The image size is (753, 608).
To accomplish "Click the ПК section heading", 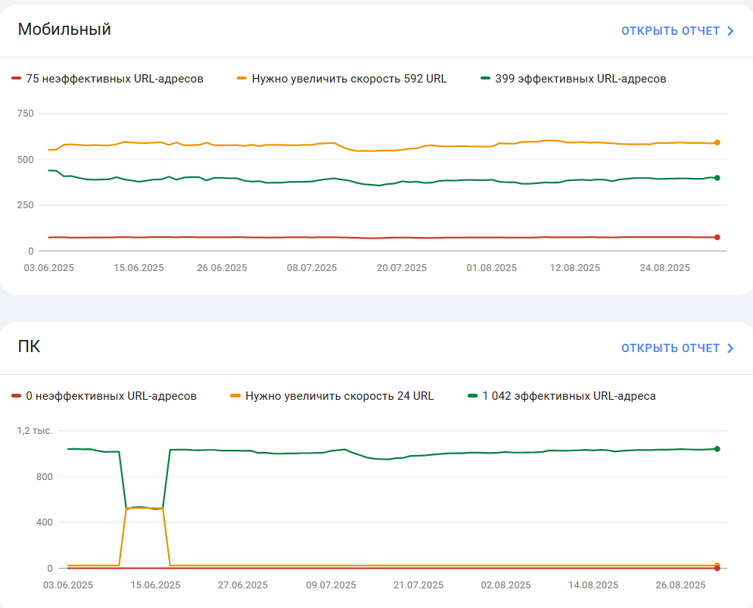I will click(29, 347).
